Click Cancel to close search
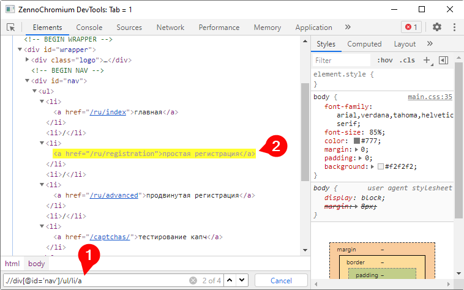 tap(281, 280)
